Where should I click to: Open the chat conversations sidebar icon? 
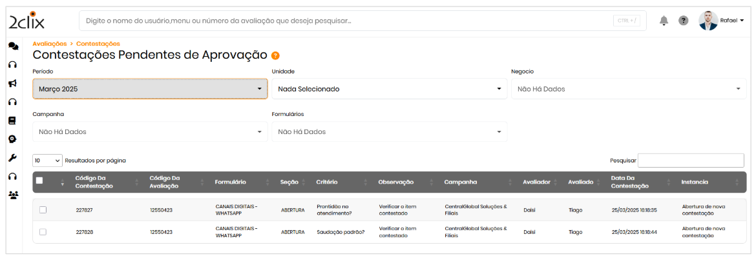13,46
